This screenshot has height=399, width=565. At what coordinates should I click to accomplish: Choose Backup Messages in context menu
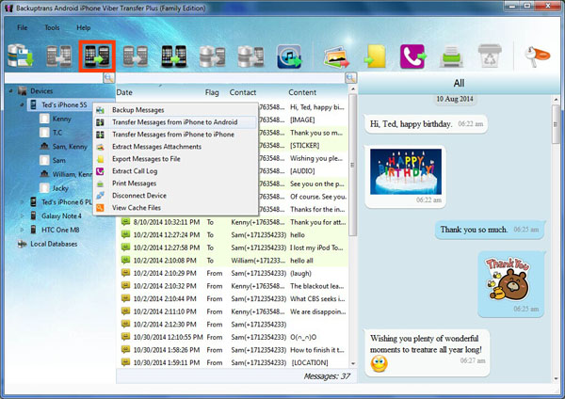click(x=175, y=110)
